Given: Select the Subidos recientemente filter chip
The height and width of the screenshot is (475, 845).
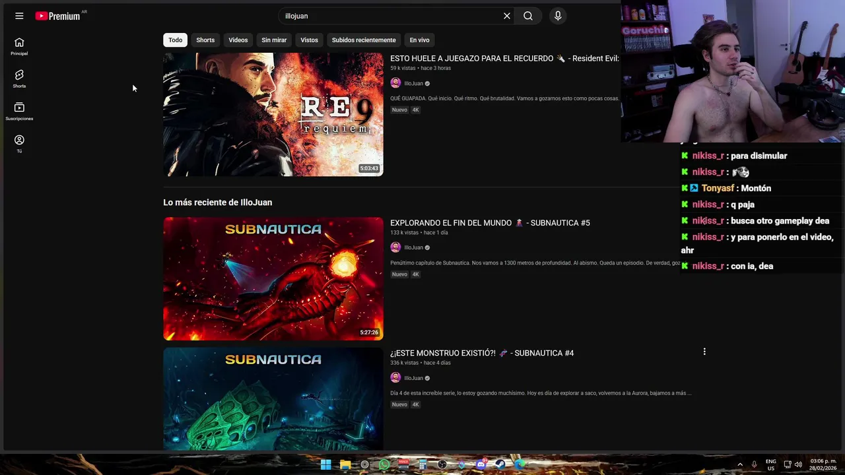Looking at the screenshot, I should point(364,40).
